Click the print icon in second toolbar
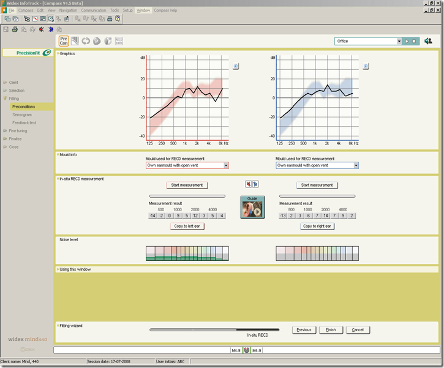This screenshot has height=368, width=444. pyautogui.click(x=15, y=29)
